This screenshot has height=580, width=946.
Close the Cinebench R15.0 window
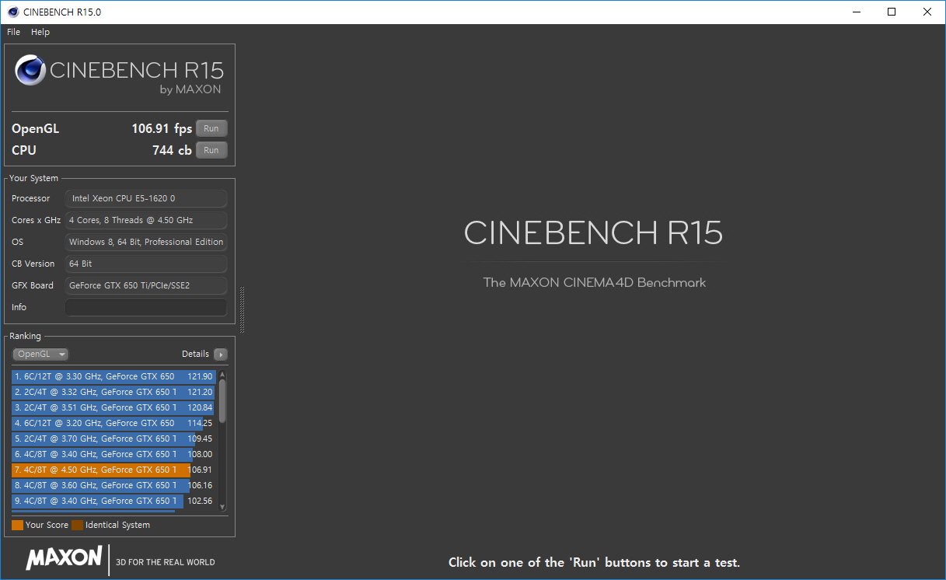click(927, 12)
